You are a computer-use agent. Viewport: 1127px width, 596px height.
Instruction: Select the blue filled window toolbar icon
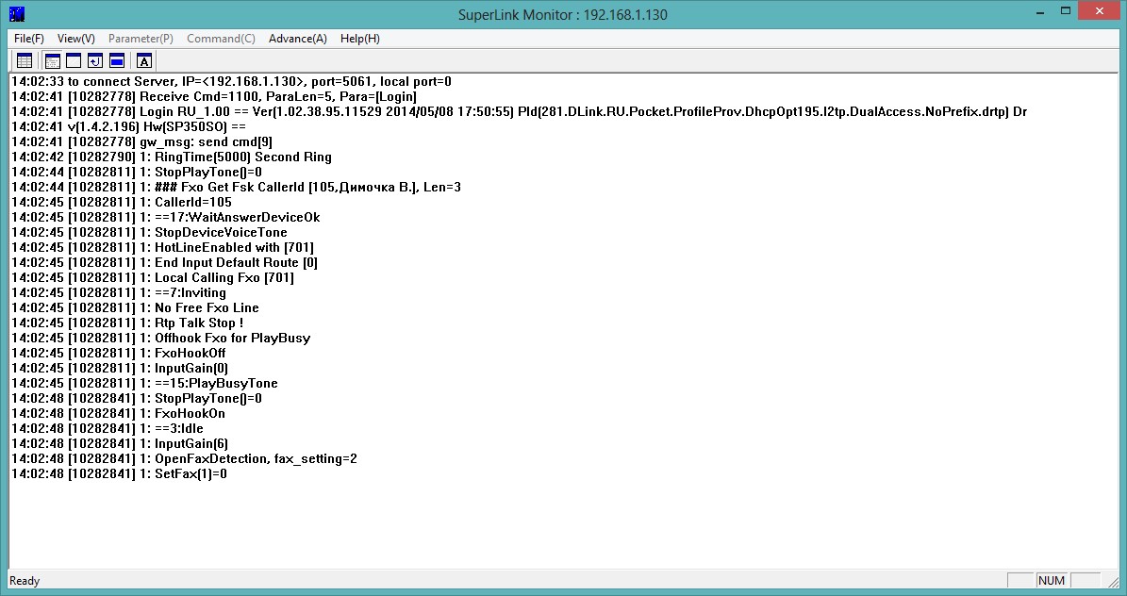pyautogui.click(x=116, y=61)
